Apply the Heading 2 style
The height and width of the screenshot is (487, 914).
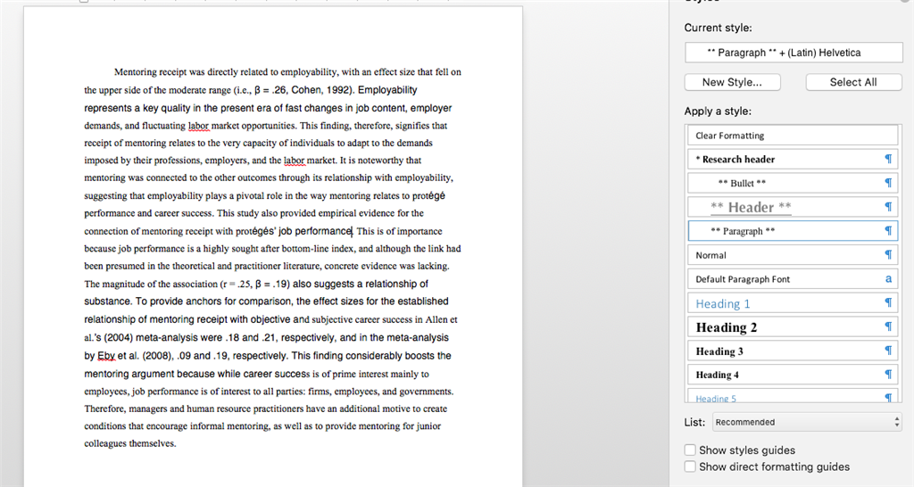point(793,326)
